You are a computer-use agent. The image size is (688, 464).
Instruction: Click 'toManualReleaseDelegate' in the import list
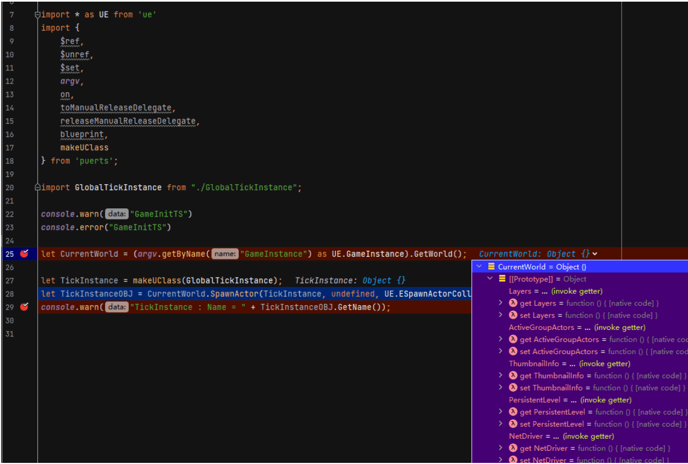click(x=117, y=108)
